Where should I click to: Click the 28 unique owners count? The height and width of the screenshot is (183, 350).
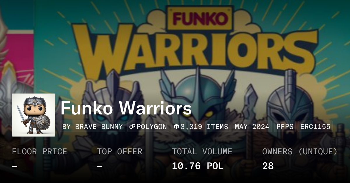(x=268, y=166)
